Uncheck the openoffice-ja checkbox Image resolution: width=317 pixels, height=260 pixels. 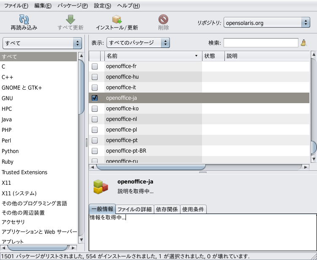95,98
